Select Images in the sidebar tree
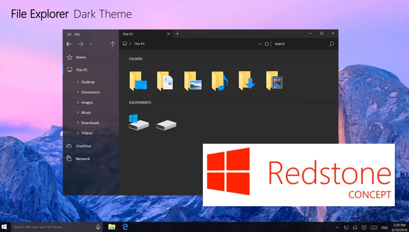409x232 pixels. tap(87, 102)
